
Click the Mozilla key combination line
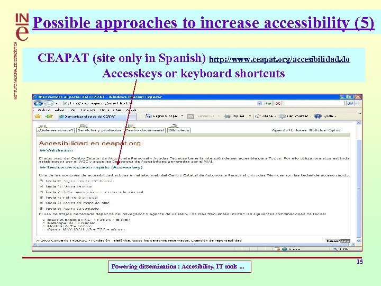coord(69,226)
